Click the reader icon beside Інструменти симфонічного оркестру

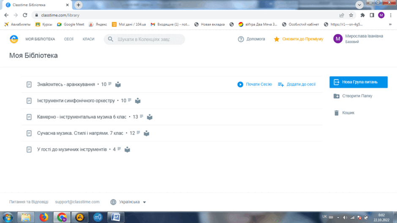138,101
